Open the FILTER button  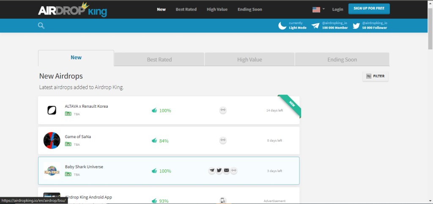375,76
